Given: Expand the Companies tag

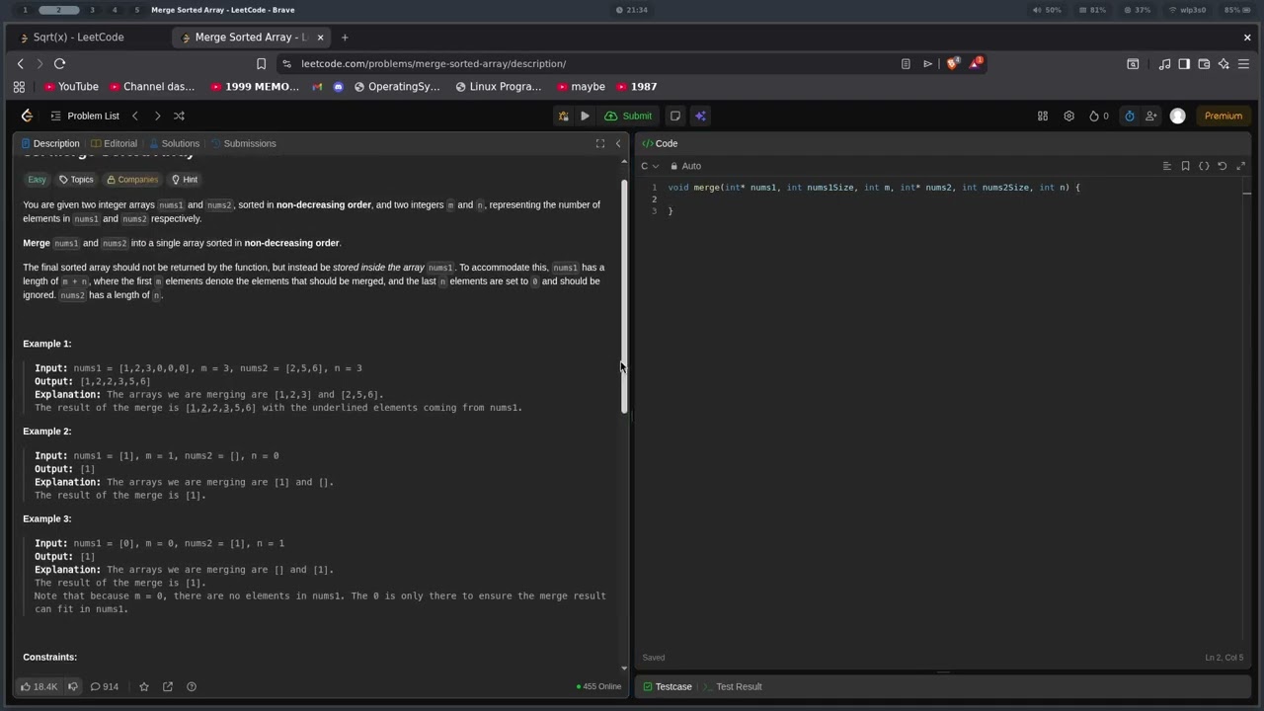Looking at the screenshot, I should pyautogui.click(x=131, y=180).
